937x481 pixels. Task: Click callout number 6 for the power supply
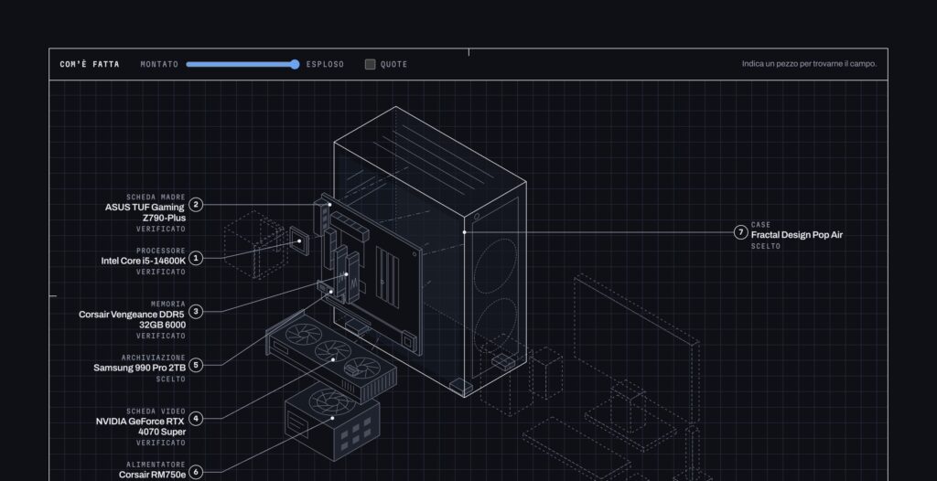pos(196,472)
